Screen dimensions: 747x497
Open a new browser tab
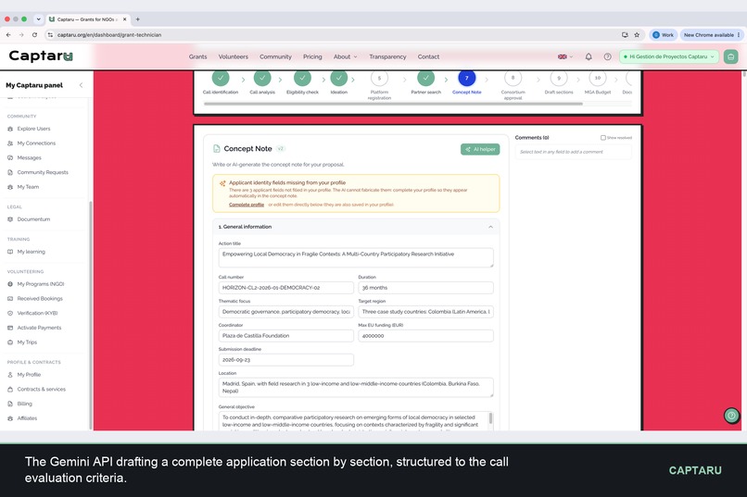[138, 19]
